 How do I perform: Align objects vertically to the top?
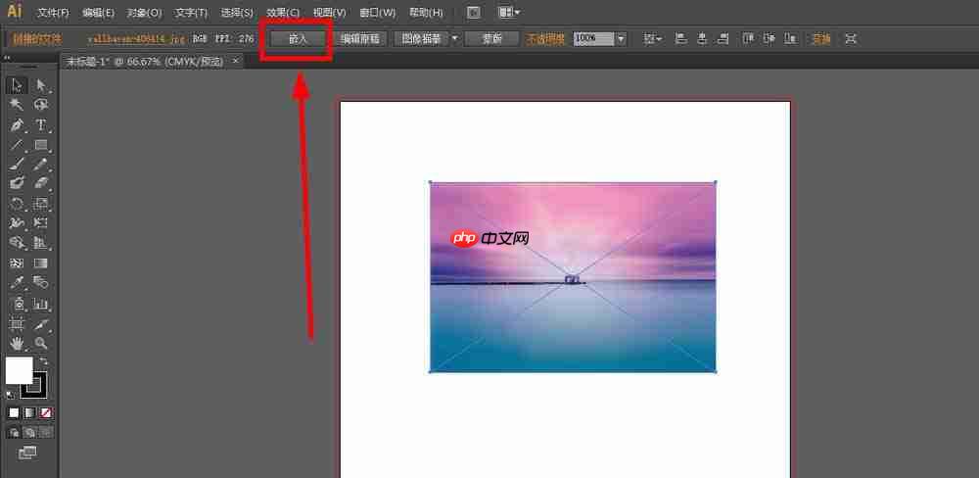pyautogui.click(x=748, y=39)
